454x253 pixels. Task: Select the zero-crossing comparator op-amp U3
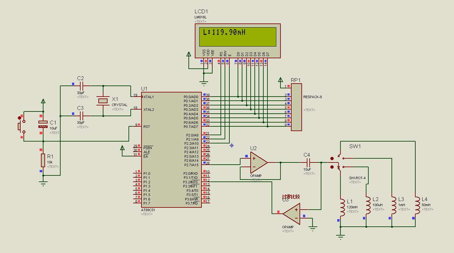[291, 213]
